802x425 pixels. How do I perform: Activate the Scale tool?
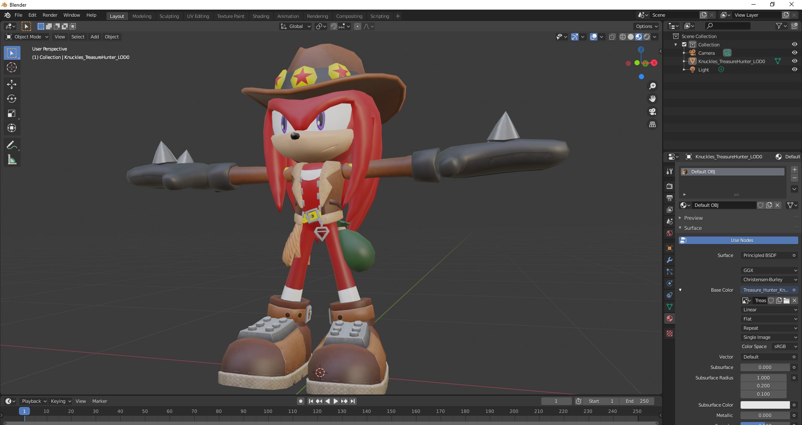click(x=12, y=114)
